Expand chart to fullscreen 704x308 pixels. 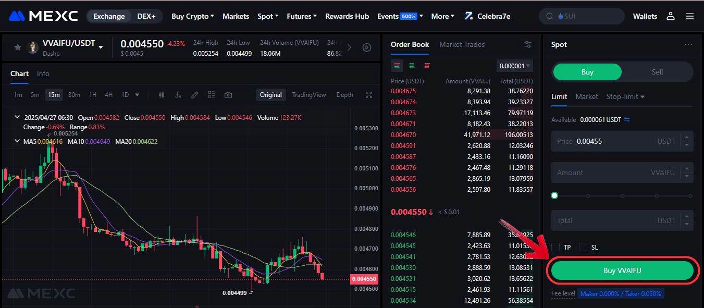[369, 95]
